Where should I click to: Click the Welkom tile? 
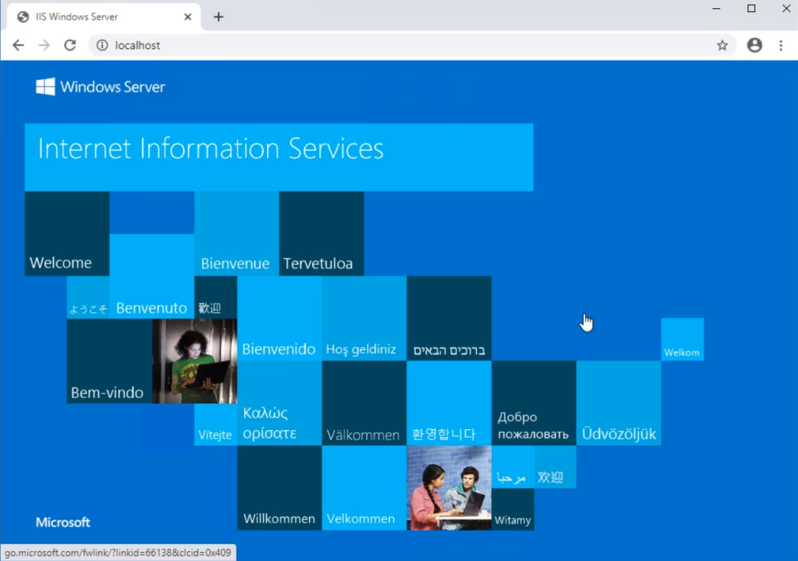(683, 339)
